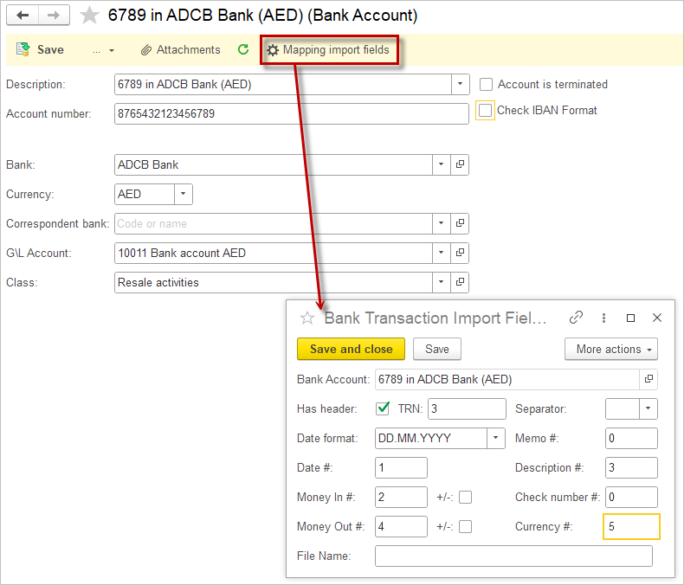Copy link to the import fields dialog
Screen dimensions: 684x585
point(576,318)
